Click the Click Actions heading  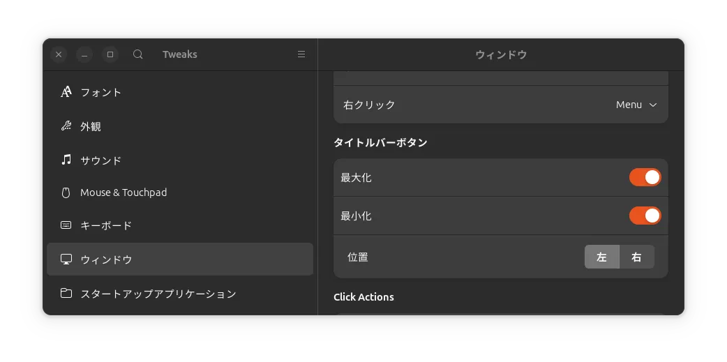tap(363, 297)
